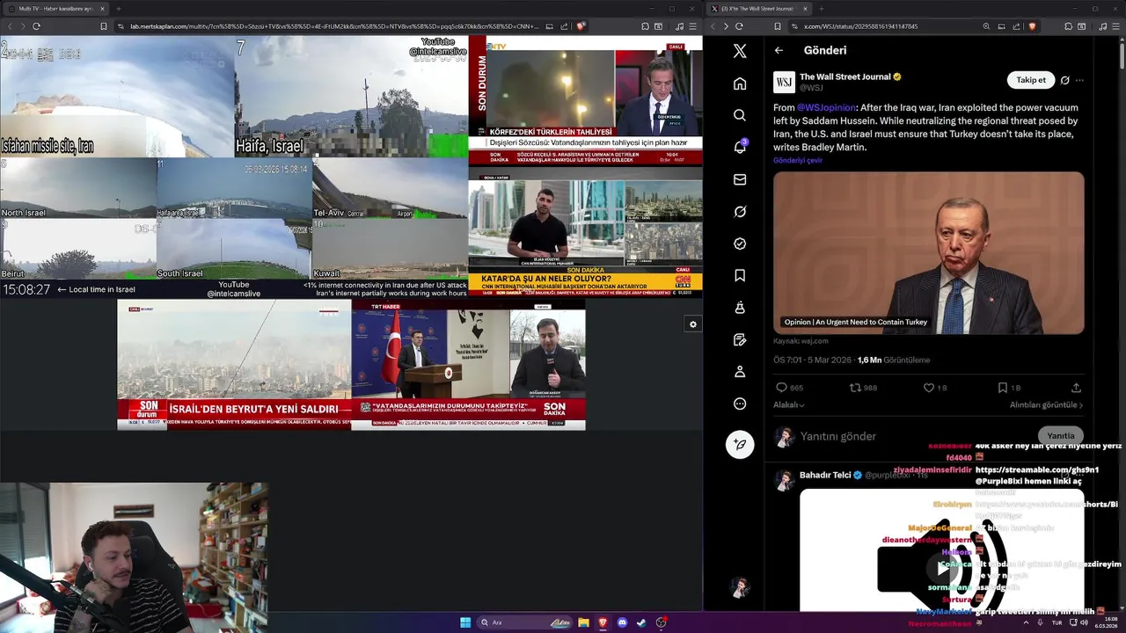This screenshot has height=633, width=1126.
Task: Click zoom magnifier in X window address bar
Action: point(986,26)
